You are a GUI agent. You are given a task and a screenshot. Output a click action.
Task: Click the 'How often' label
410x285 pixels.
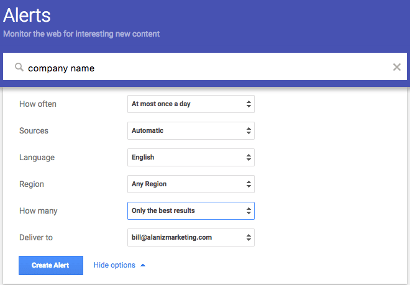coord(38,104)
